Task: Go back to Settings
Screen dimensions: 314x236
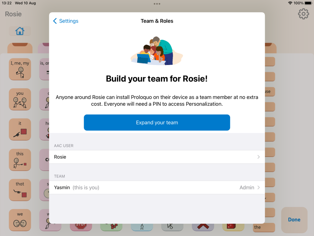Action: (x=66, y=21)
